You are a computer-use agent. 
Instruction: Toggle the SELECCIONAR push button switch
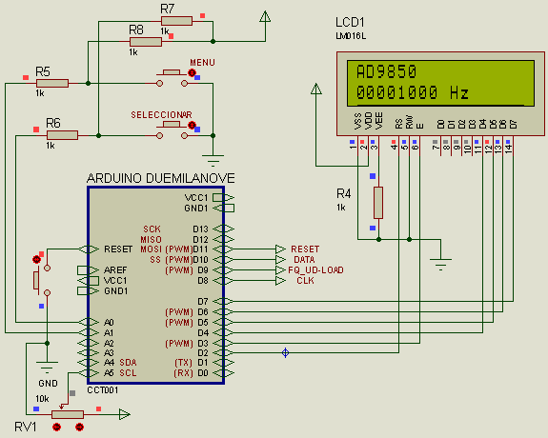coord(172,129)
